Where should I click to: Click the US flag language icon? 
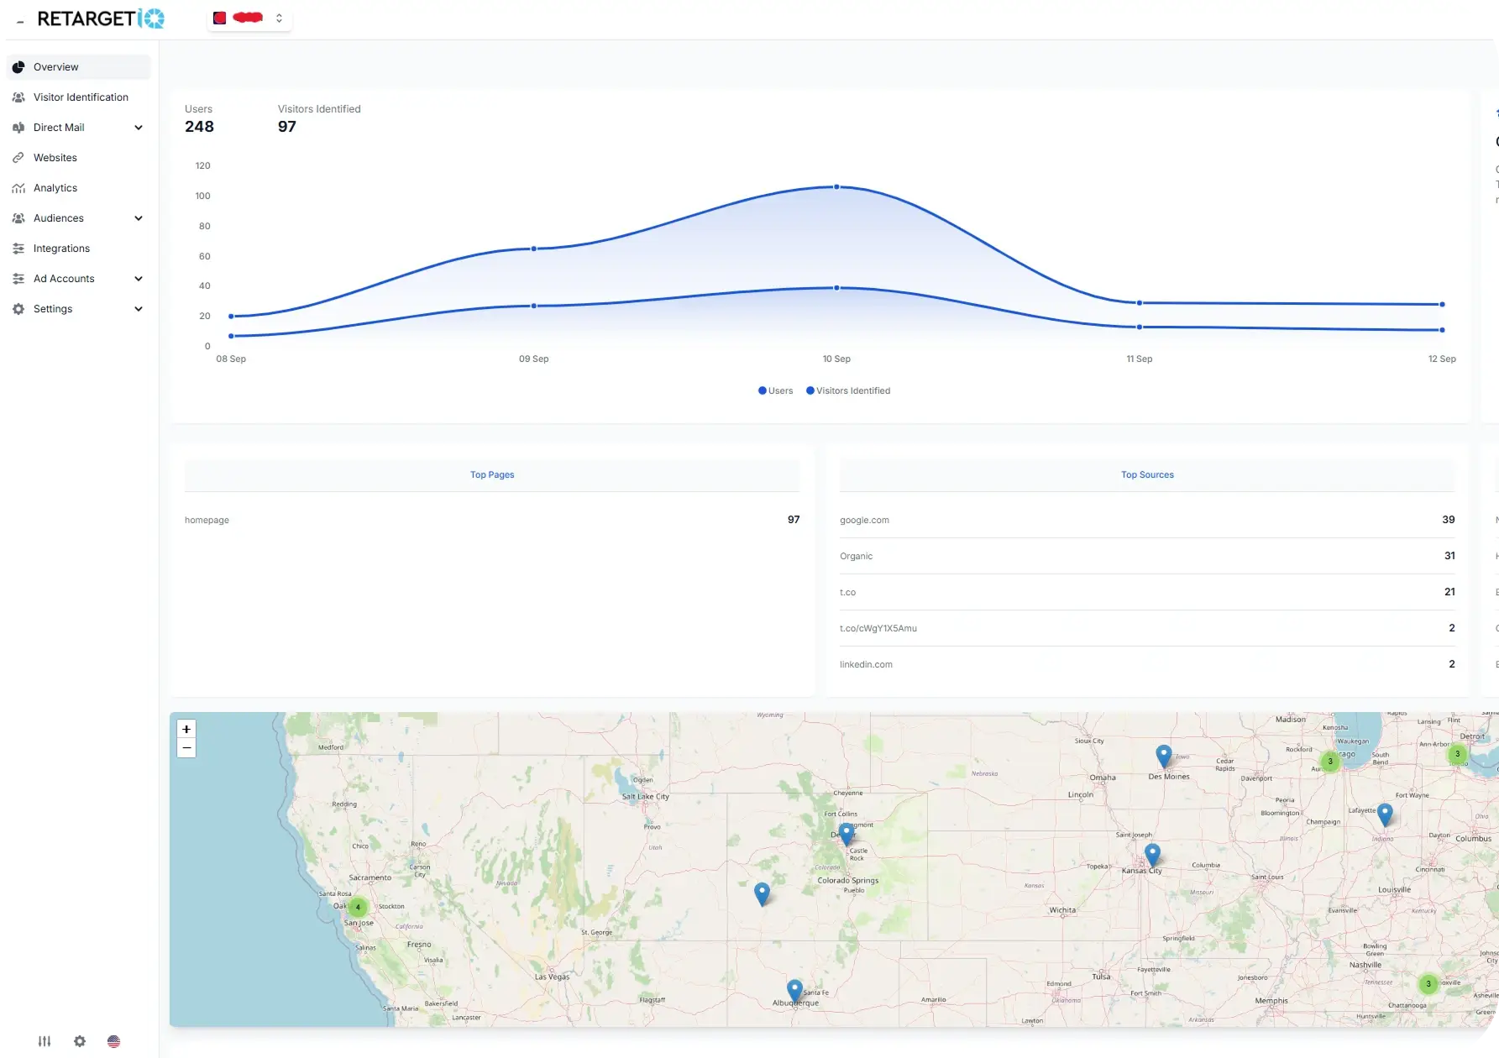click(x=114, y=1041)
